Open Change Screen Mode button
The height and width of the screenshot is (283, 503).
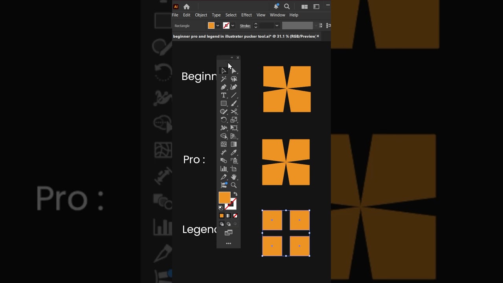pos(228,233)
